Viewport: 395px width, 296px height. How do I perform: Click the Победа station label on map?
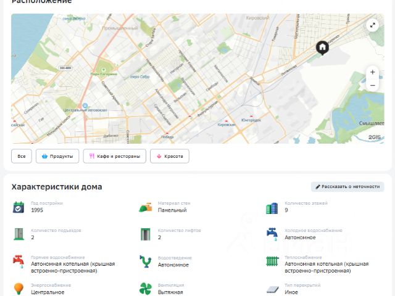tap(167, 137)
